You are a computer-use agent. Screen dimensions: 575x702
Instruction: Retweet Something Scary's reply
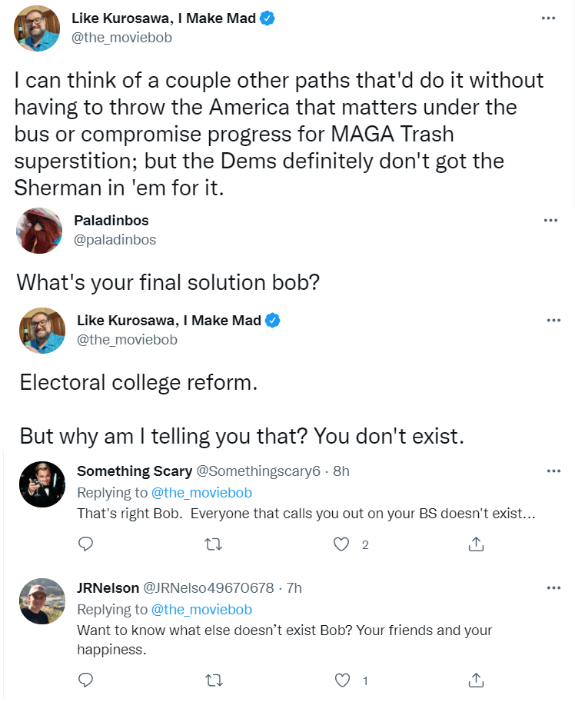click(x=216, y=544)
